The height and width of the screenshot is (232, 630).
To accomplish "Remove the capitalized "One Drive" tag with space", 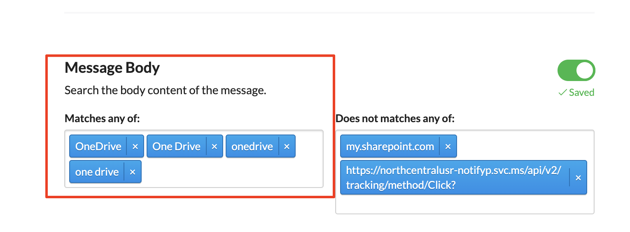I will [x=214, y=146].
